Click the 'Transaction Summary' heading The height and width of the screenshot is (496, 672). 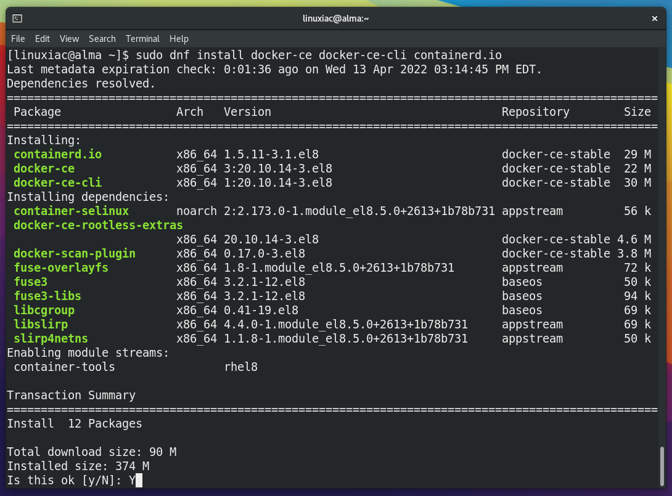coord(71,395)
